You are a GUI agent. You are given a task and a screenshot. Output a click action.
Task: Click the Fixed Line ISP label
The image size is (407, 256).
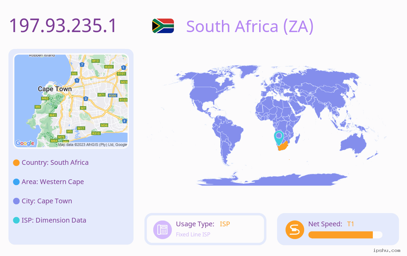click(x=193, y=234)
